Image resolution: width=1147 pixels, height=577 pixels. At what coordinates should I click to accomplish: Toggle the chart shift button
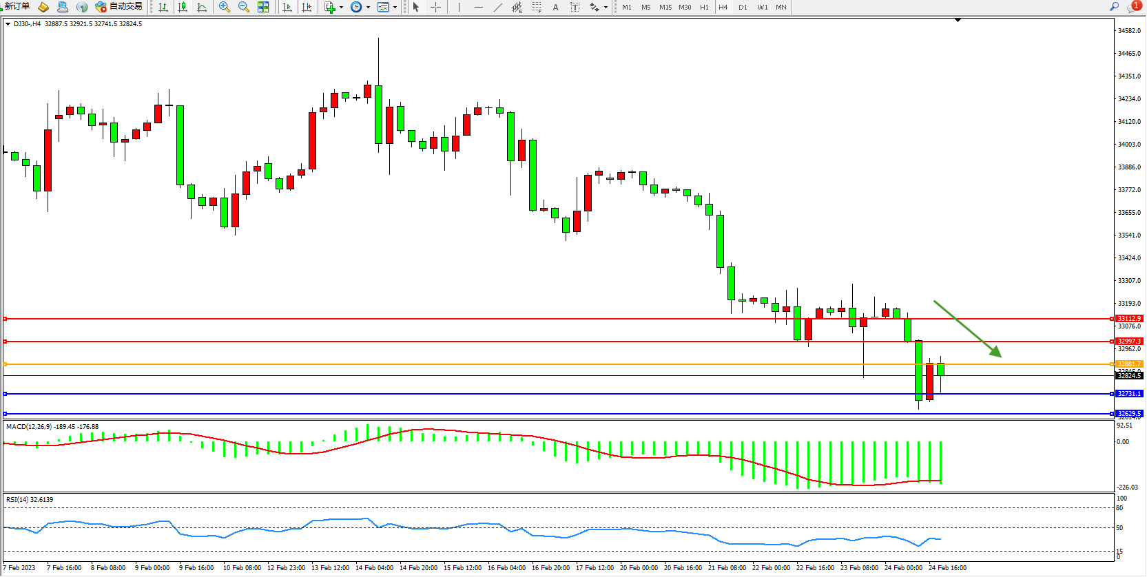pyautogui.click(x=307, y=7)
